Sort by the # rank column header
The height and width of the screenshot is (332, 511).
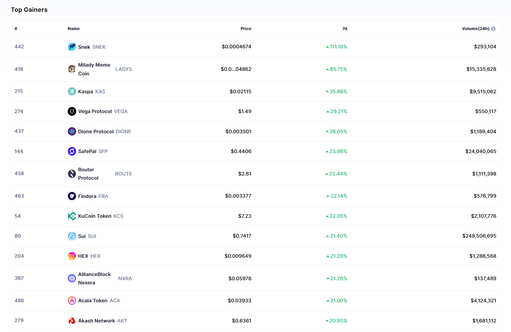[x=16, y=29]
